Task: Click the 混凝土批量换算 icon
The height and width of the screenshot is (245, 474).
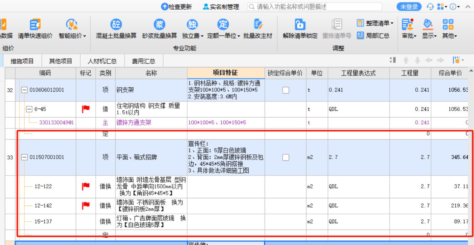Action: pos(116,25)
